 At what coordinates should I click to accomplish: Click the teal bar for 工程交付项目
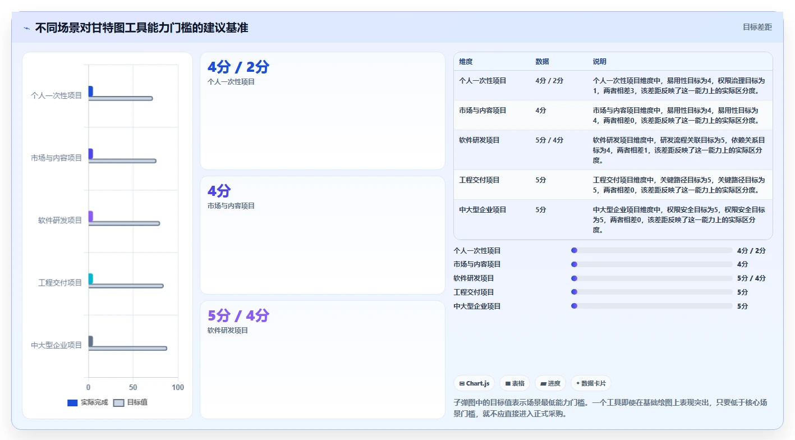point(90,278)
